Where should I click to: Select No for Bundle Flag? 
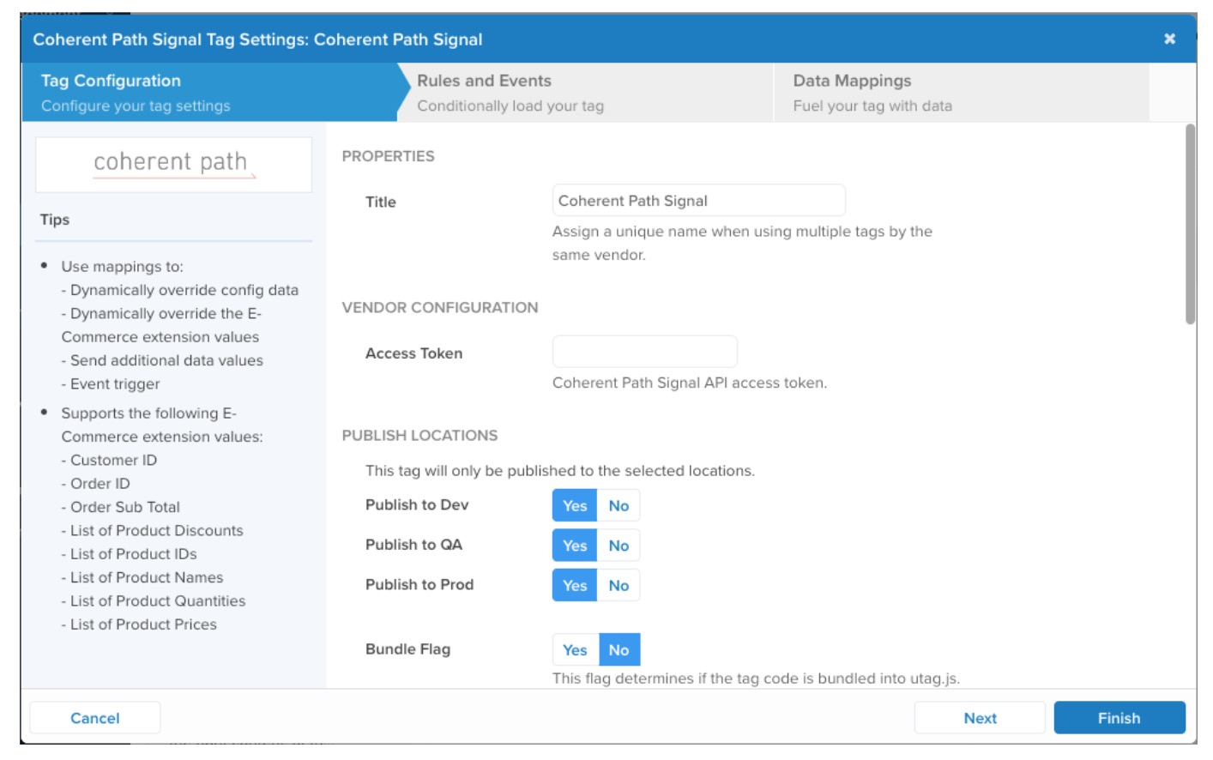pos(619,650)
